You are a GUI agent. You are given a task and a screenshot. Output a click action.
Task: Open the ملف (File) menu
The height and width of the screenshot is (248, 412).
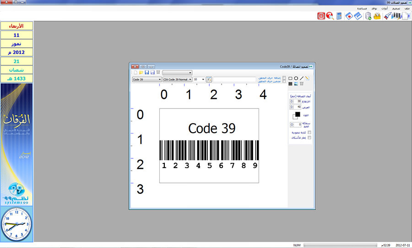click(x=407, y=8)
